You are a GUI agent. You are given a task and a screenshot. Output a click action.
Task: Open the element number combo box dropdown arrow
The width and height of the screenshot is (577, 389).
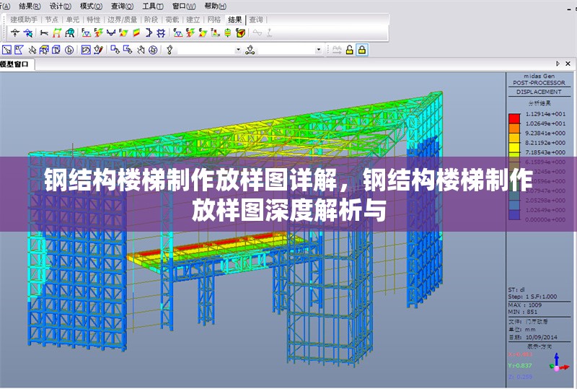(319, 50)
